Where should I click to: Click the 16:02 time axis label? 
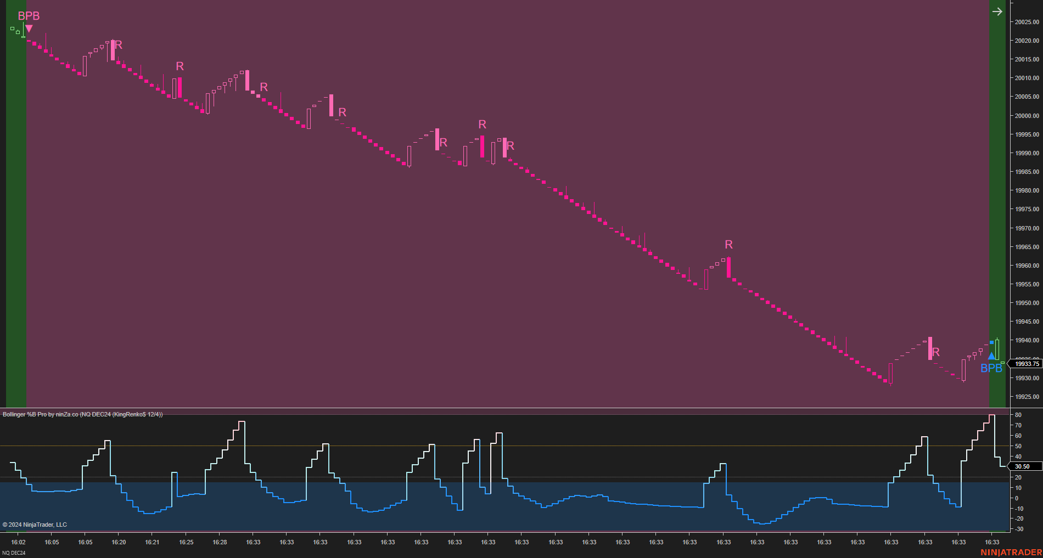coord(18,542)
